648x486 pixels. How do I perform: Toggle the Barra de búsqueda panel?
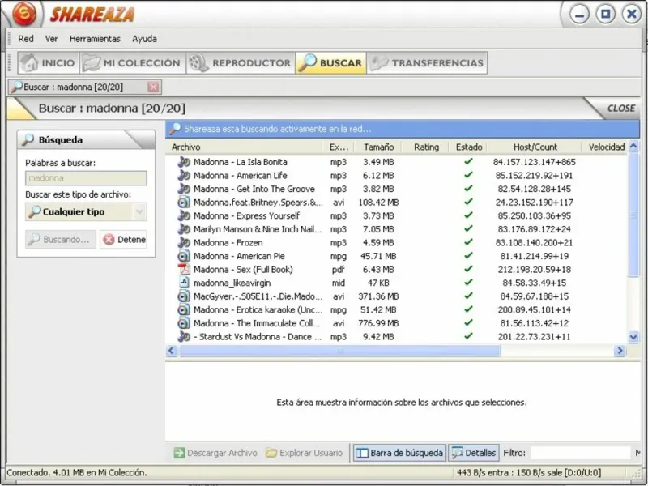point(399,453)
